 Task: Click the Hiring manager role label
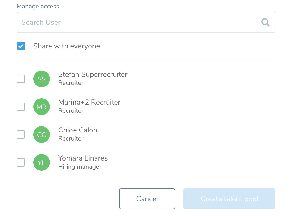point(80,167)
